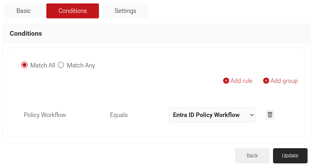312x166 pixels.
Task: Select the Conditions tab
Action: (x=73, y=11)
